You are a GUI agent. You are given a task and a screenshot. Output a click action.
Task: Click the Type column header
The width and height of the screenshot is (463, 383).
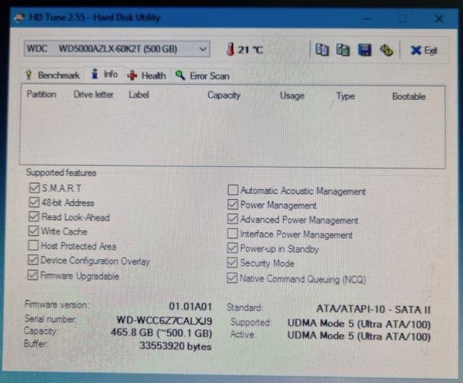point(345,96)
